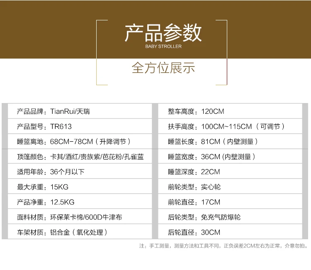Click the BABY STROLLER subtitle
Image resolution: width=311 pixels, height=270 pixels.
pos(163,46)
